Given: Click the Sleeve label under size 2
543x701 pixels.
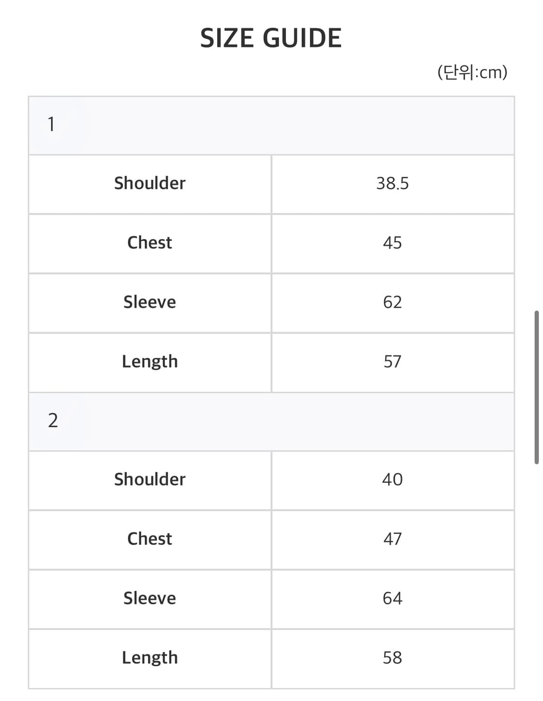Looking at the screenshot, I should pos(150,599).
